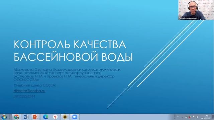
Task: Show hidden system tray icons
Action: tap(182, 117)
